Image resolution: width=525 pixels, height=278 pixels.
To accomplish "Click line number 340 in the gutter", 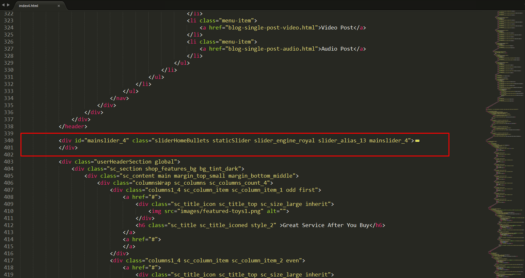I will (x=9, y=141).
